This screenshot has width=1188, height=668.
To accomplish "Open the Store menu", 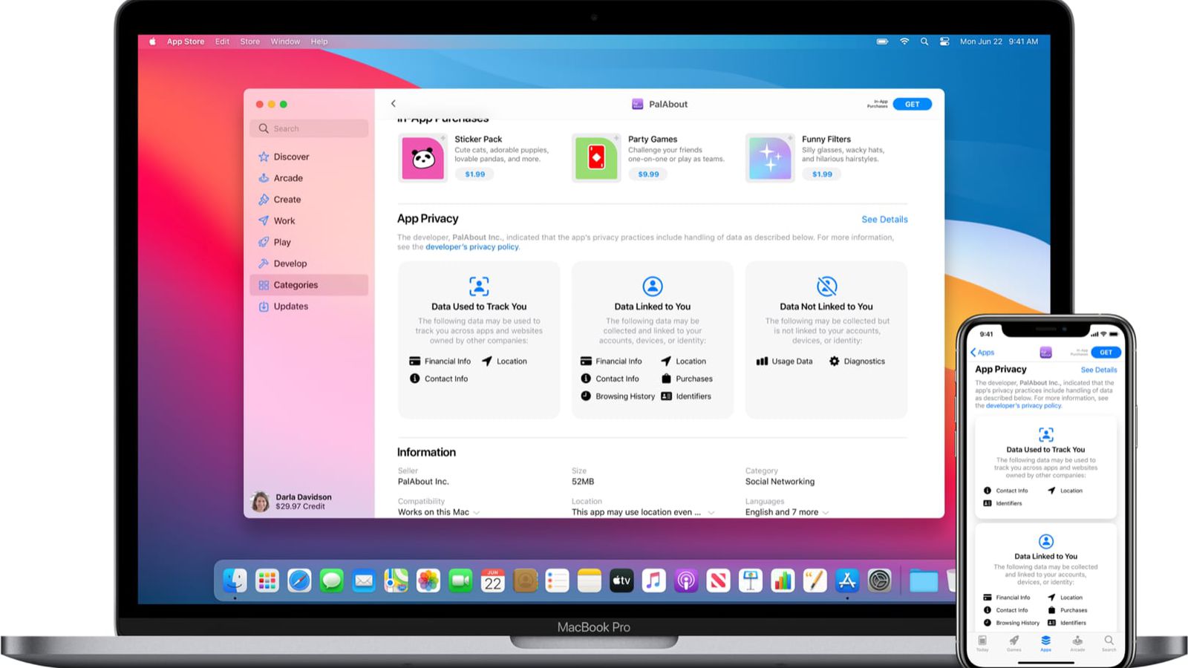I will pyautogui.click(x=250, y=42).
